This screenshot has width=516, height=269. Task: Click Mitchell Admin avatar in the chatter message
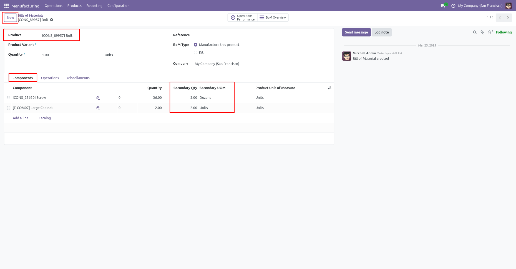(347, 56)
